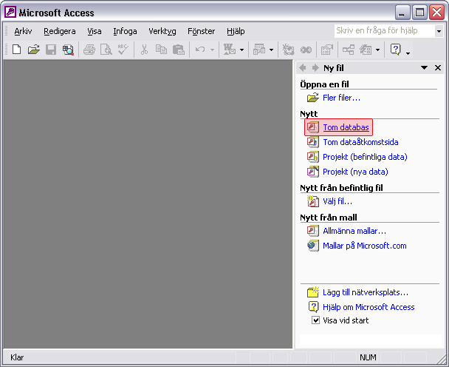Open the Verktyg menu
449x367 pixels.
162,31
